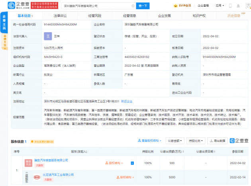251x186 pixels.
Task: Click the 5000 subscribed amount cell
Action: pos(172,177)
